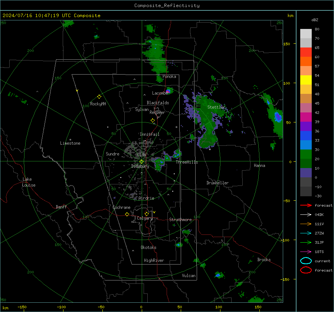This screenshot has width=334, height=312.
Task: Click the blue storm core east of Stettler
Action: [278, 117]
